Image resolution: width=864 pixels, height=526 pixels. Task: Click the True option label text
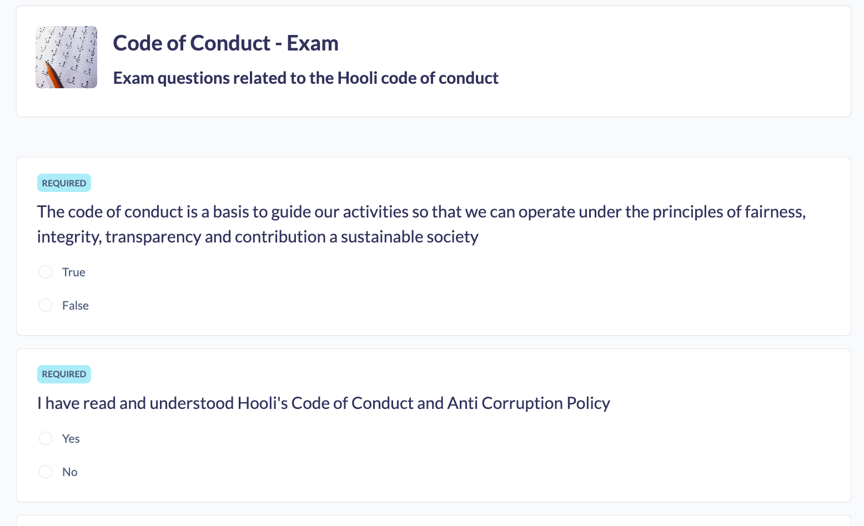(73, 272)
